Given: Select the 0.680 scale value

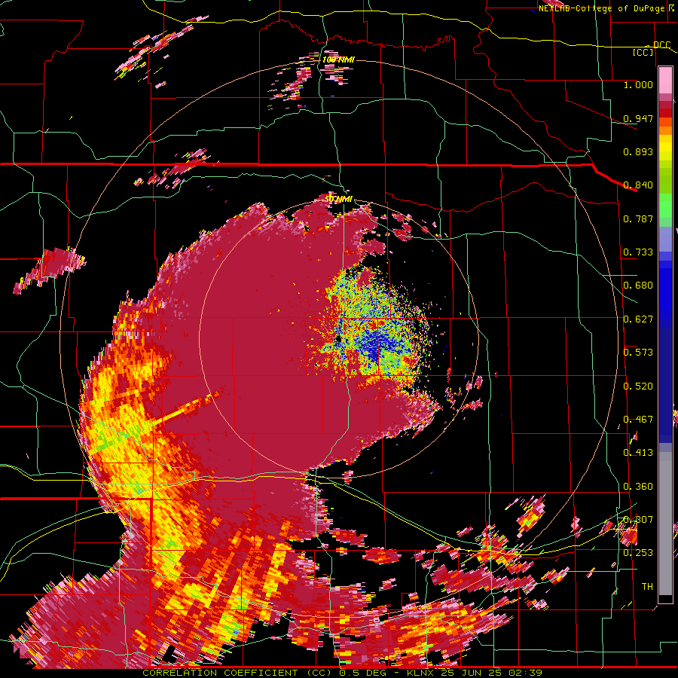Looking at the screenshot, I should tap(638, 286).
